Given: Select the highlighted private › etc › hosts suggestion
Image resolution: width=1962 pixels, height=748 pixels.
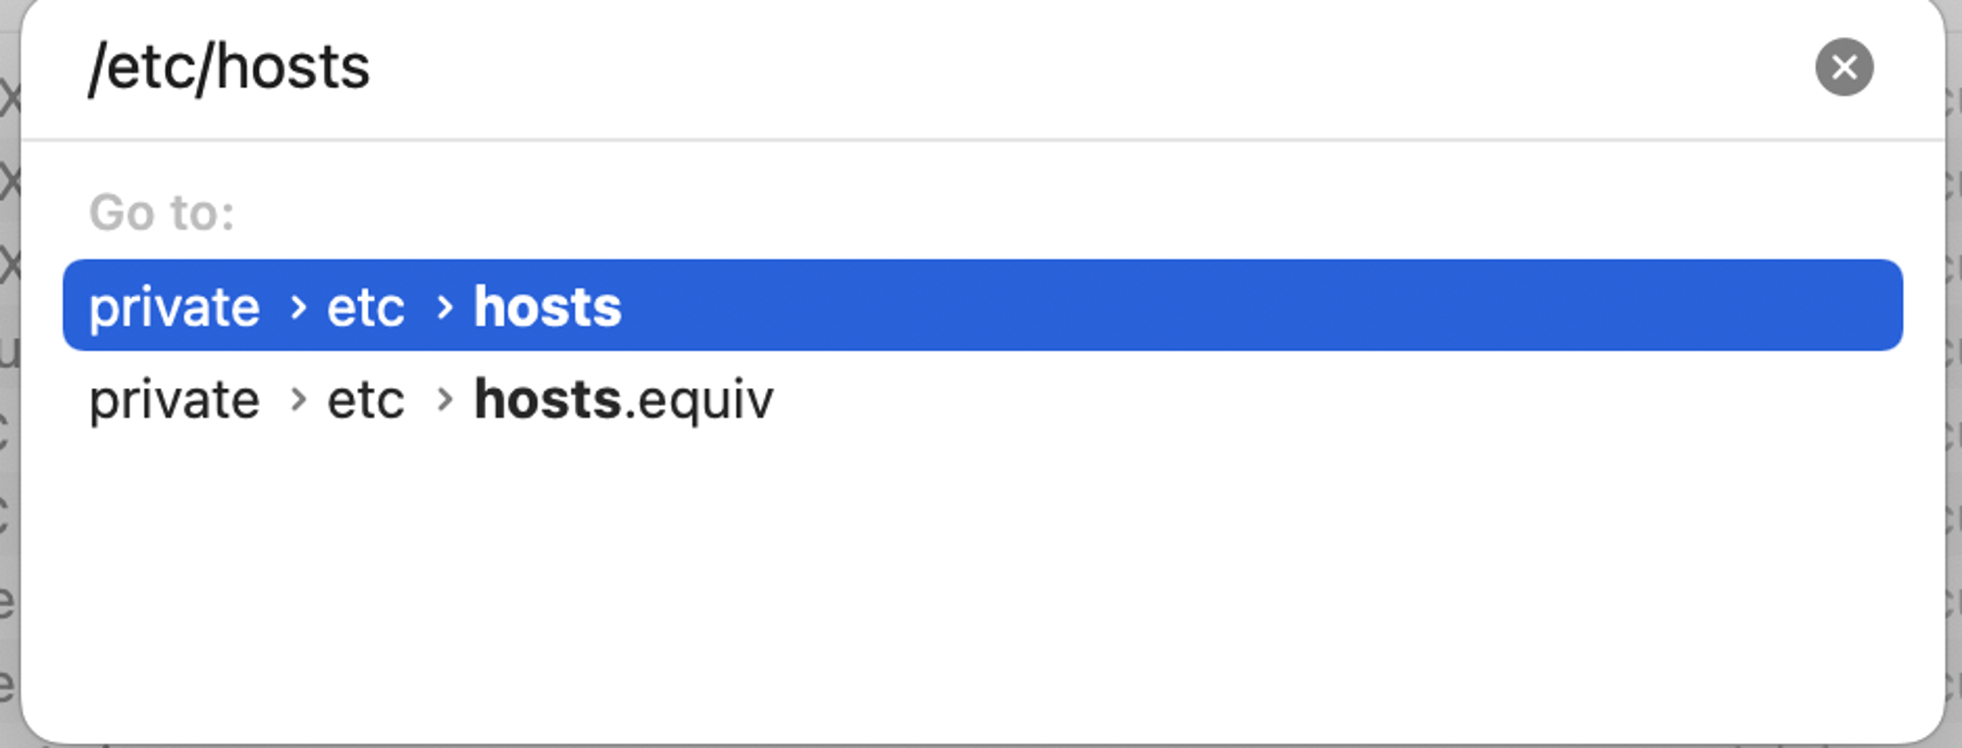Looking at the screenshot, I should pyautogui.click(x=982, y=305).
